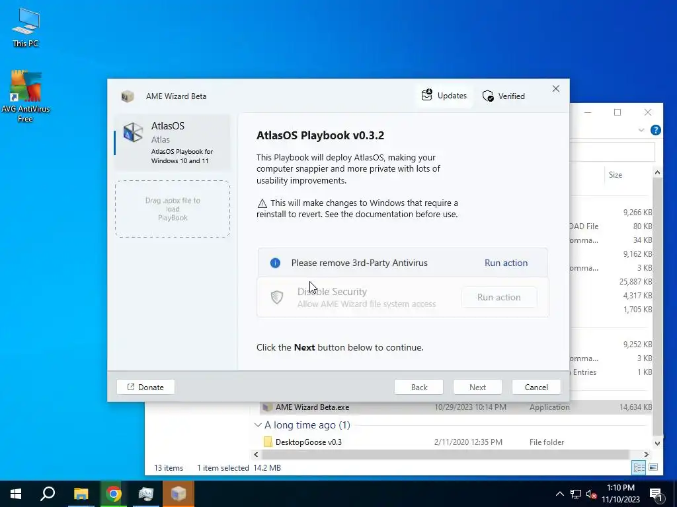This screenshot has height=507, width=677.
Task: Click the 9,266 KB size entry in Explorer
Action: [x=637, y=212]
